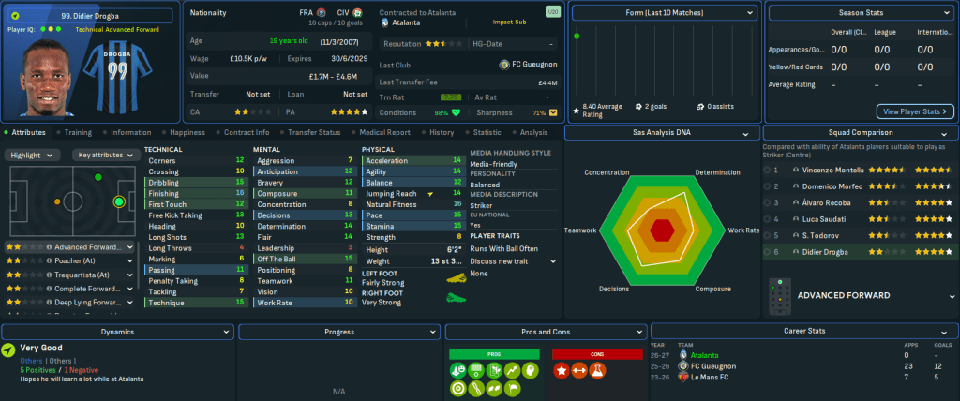Click the green dynamics arrow icon
The image size is (960, 401).
(8, 349)
